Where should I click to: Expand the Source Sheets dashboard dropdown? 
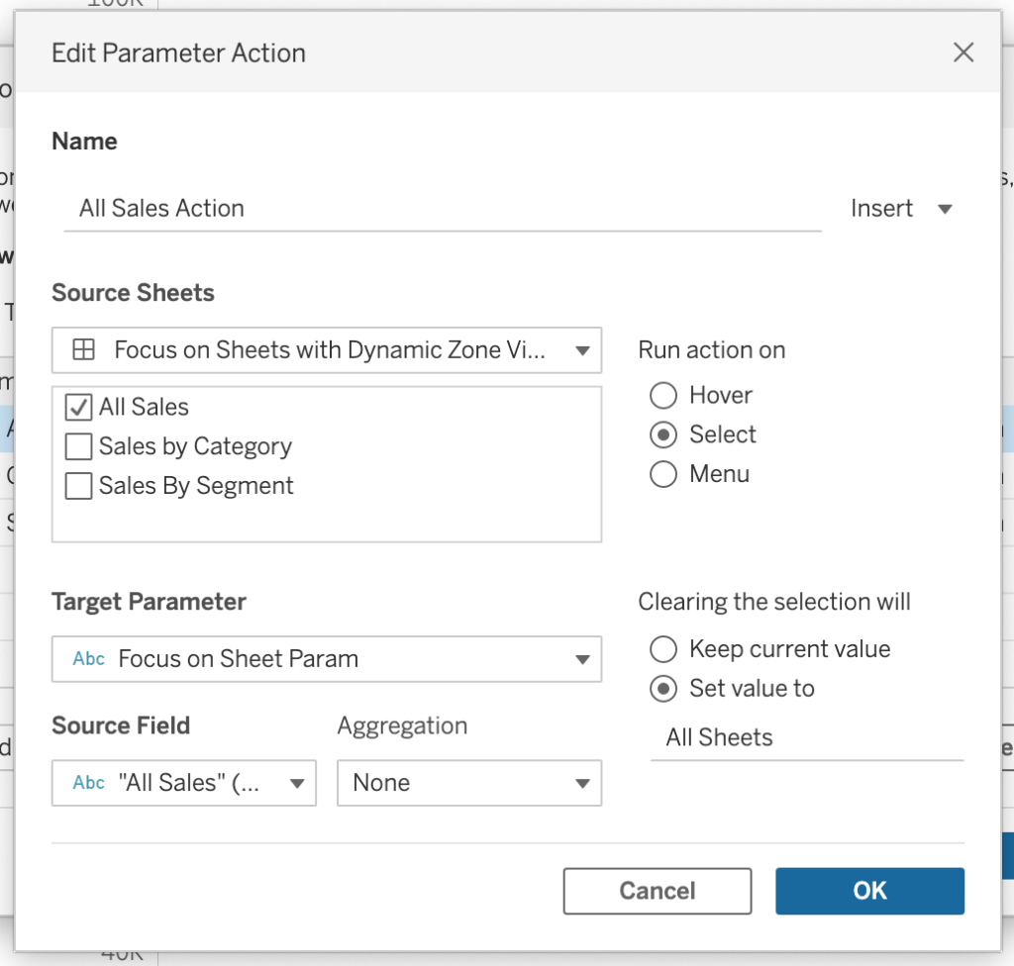point(582,350)
